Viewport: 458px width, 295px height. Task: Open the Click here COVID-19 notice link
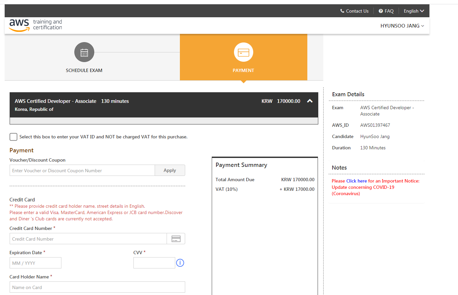pos(356,181)
